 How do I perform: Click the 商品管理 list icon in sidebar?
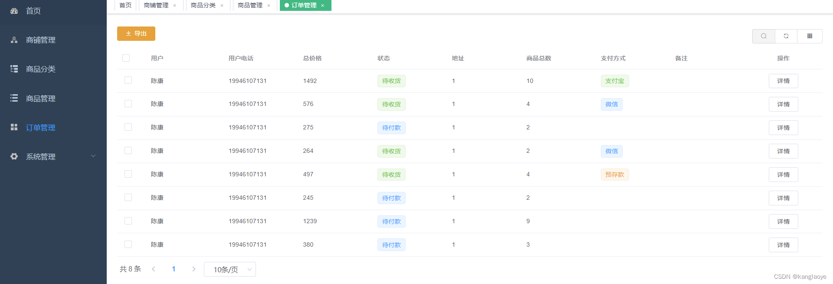click(14, 98)
